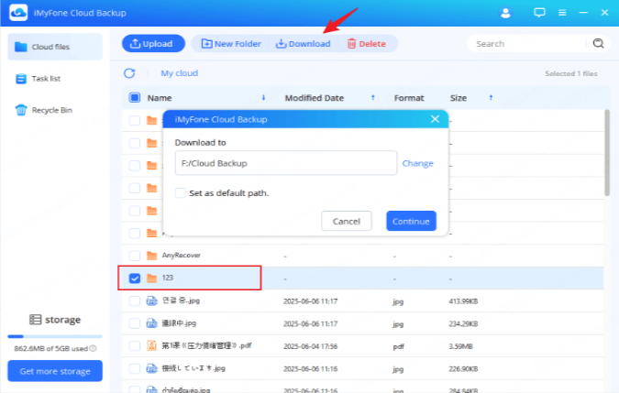Click the storage icon above usage bar
The width and height of the screenshot is (619, 393).
point(35,320)
